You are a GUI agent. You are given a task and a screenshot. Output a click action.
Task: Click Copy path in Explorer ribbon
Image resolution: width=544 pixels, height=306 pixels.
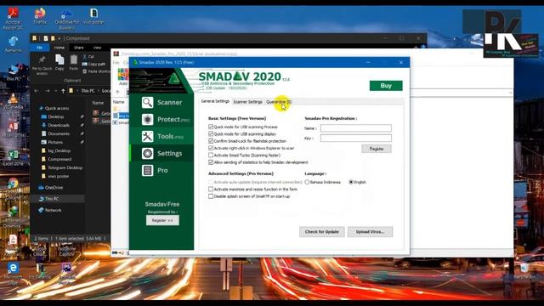click(93, 64)
